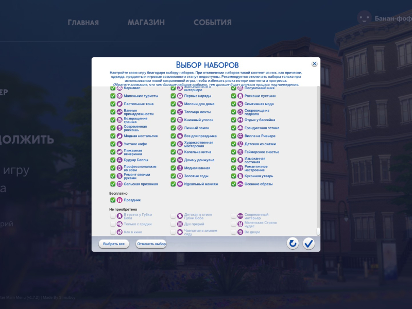Click the Уютное кафе pack icon
The height and width of the screenshot is (309, 412).
pos(119,144)
